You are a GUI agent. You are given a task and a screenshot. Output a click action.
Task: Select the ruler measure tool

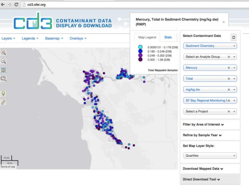click(3, 103)
